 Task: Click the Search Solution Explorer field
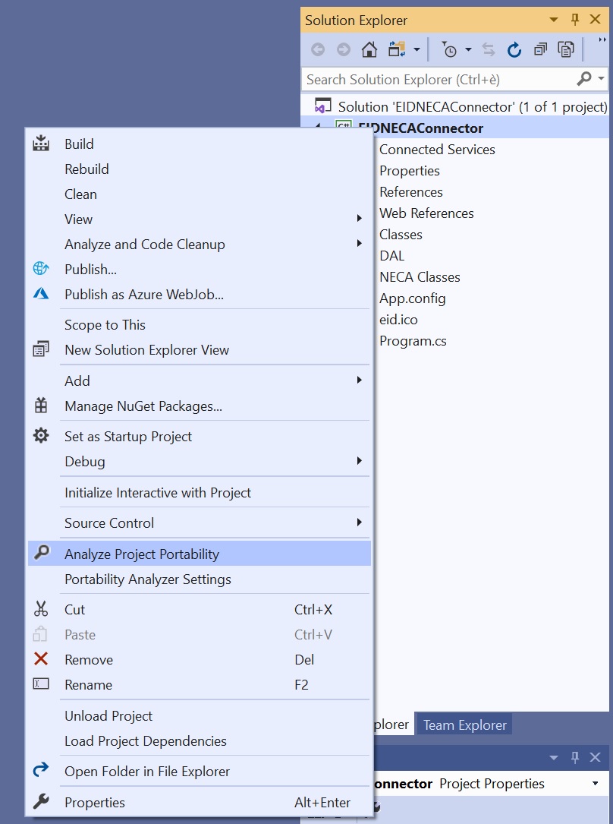pos(436,79)
